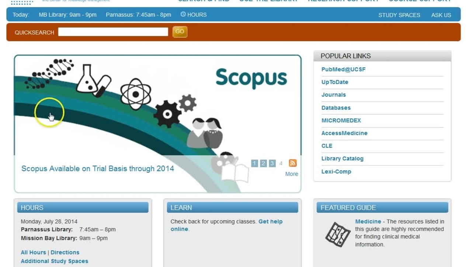Click the FEATURED GUIDE panel header

pos(382,207)
